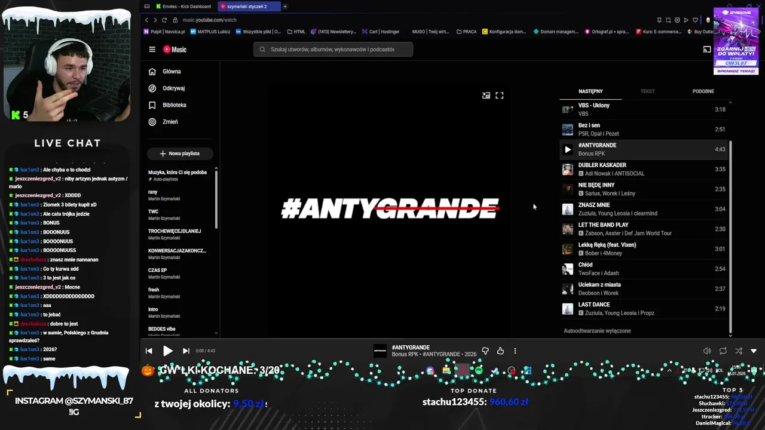Click the sidebar playlist list scrollbar

(216, 200)
